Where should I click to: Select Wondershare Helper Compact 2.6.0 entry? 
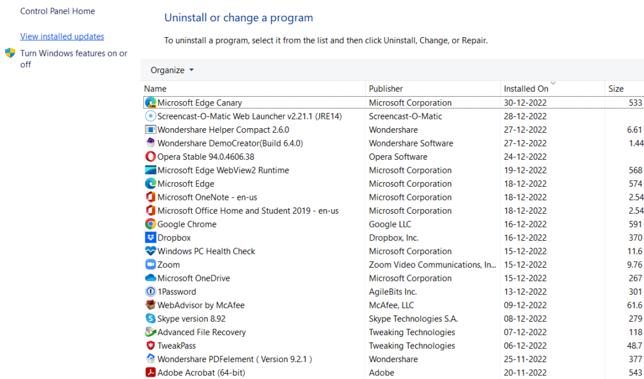[x=223, y=129]
